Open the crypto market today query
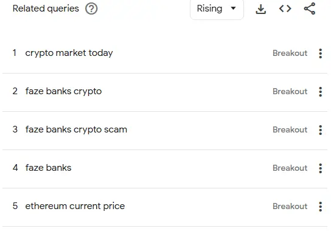 tap(69, 53)
